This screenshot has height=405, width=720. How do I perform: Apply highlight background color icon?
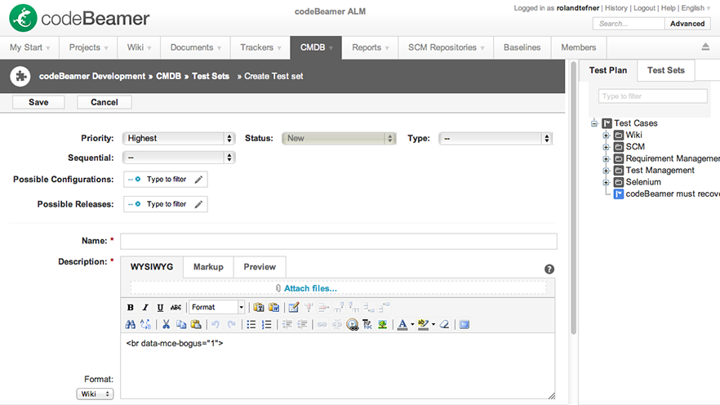pyautogui.click(x=424, y=325)
